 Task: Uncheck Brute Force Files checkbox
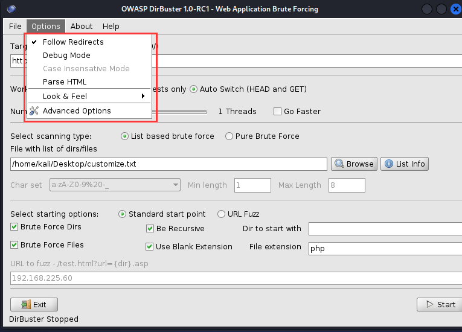point(14,244)
